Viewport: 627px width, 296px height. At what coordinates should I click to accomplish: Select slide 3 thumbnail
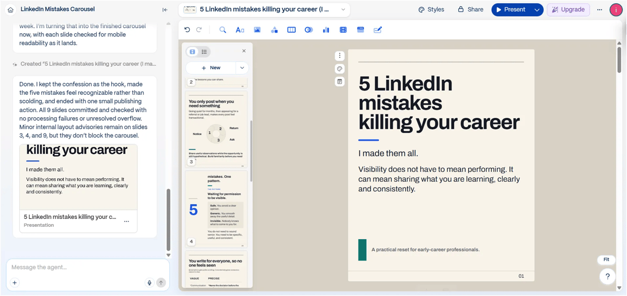(x=216, y=129)
